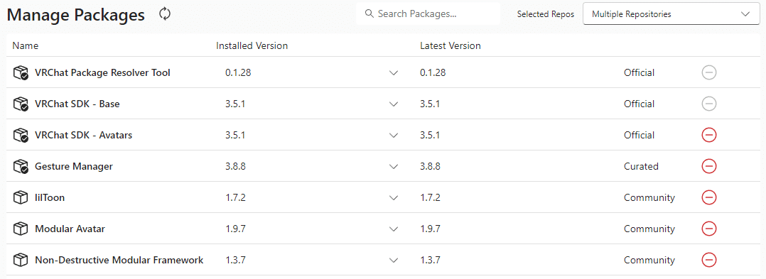Click the search magnifier icon
The image size is (766, 279).
[369, 13]
